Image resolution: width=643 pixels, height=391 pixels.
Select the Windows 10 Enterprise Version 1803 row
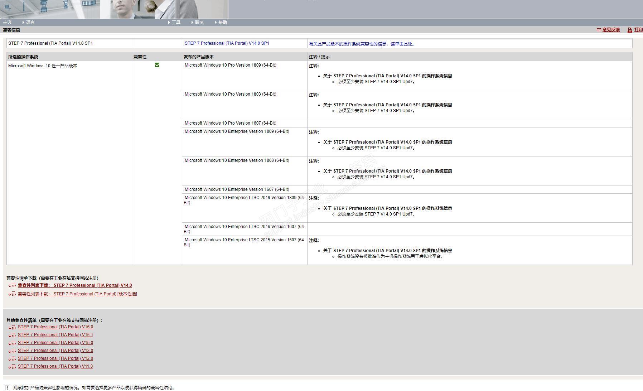(407, 171)
